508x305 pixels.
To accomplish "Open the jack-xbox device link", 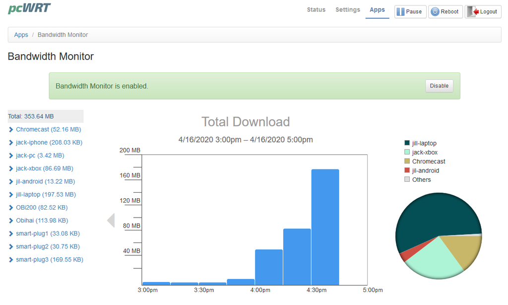I will pos(44,168).
